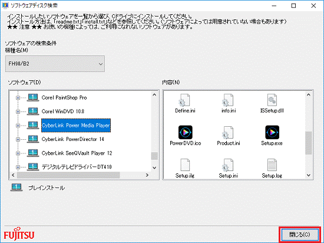Open the 機種名 model dropdown FH90/B2

click(x=55, y=64)
